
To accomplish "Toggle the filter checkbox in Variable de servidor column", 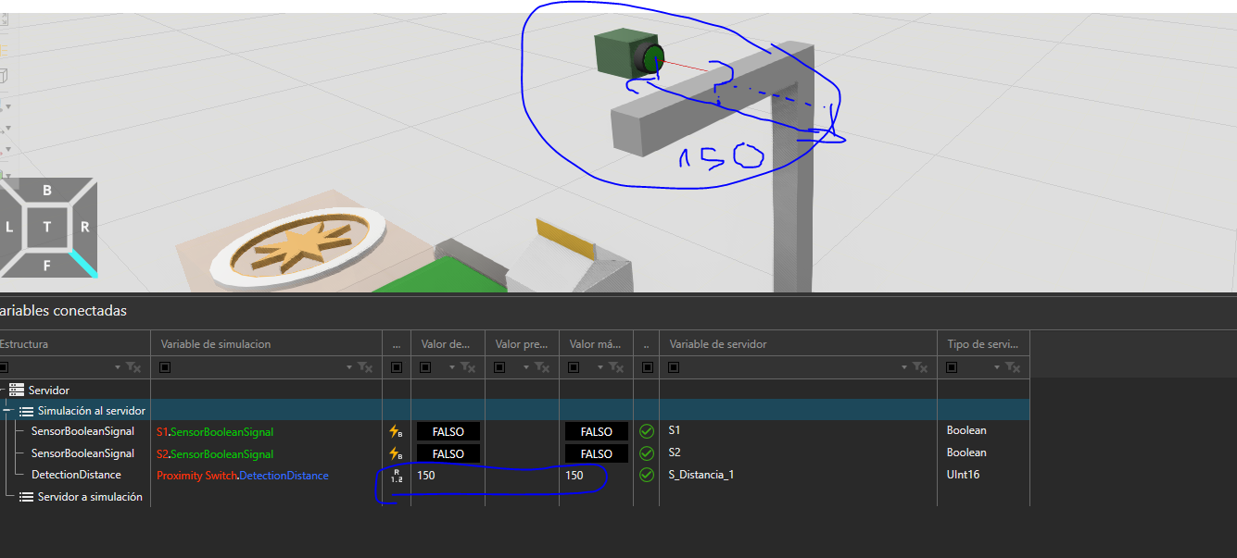I will coord(675,367).
